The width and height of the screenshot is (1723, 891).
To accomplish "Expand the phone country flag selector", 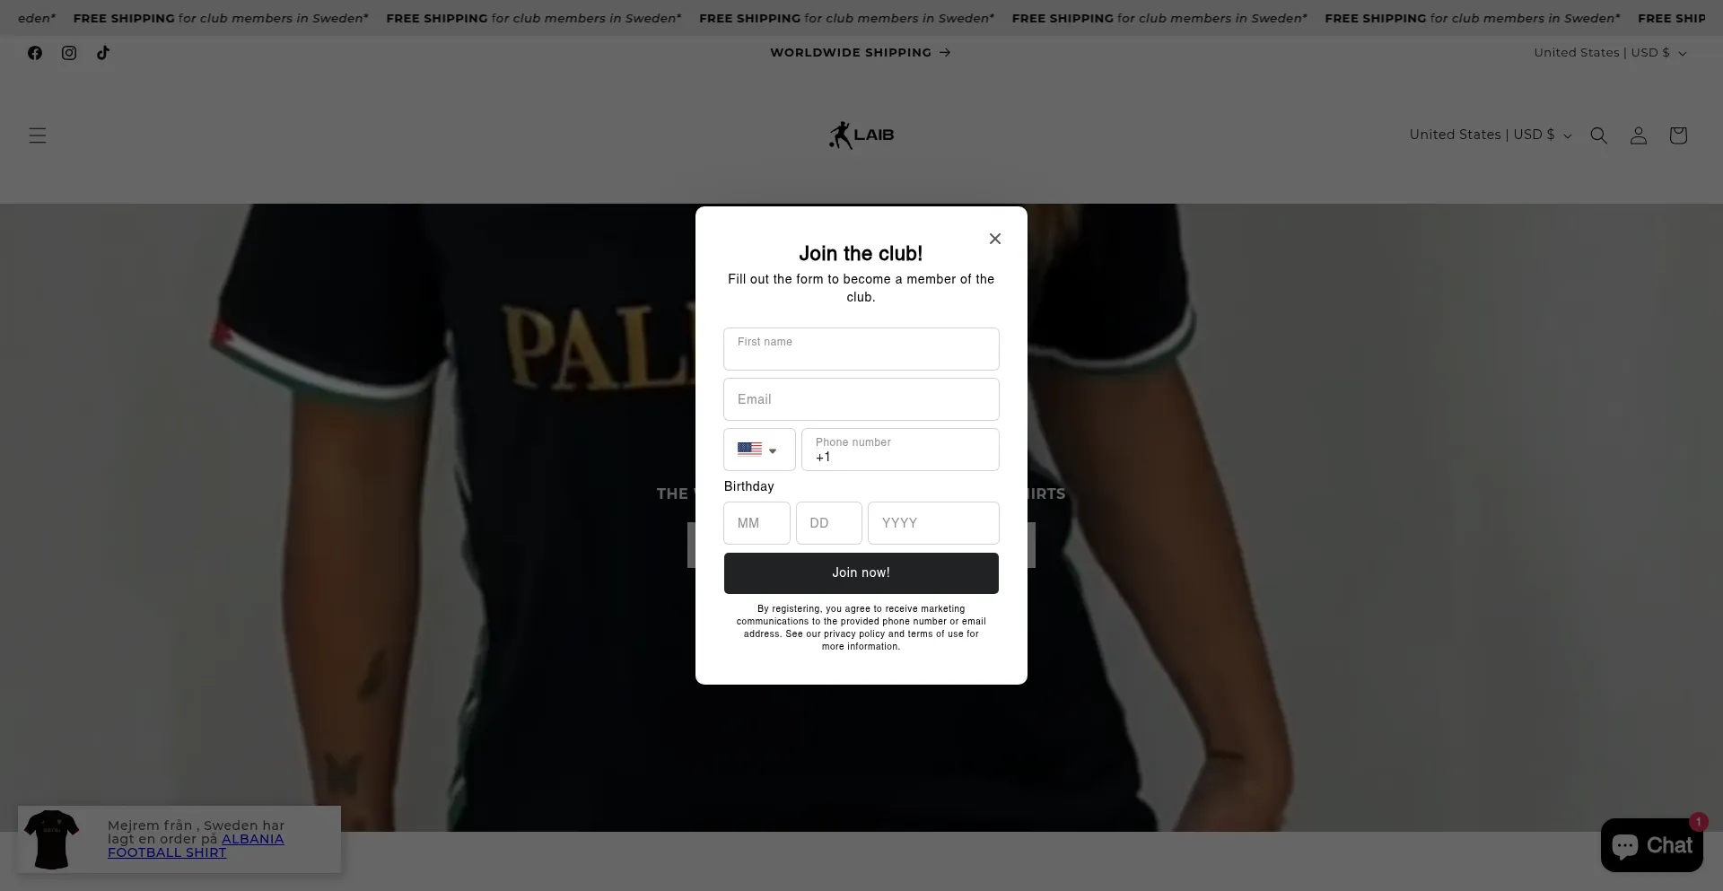I will click(759, 450).
